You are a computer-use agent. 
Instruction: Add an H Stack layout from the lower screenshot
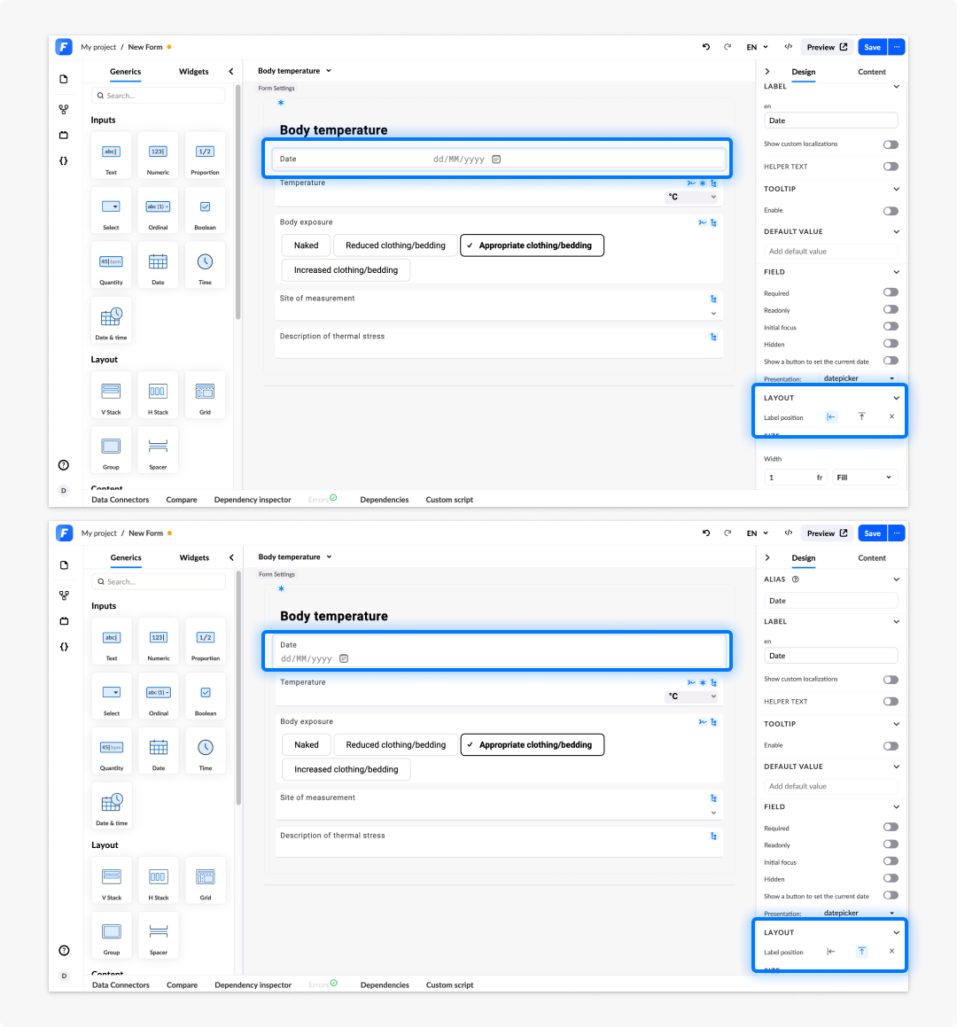(159, 882)
